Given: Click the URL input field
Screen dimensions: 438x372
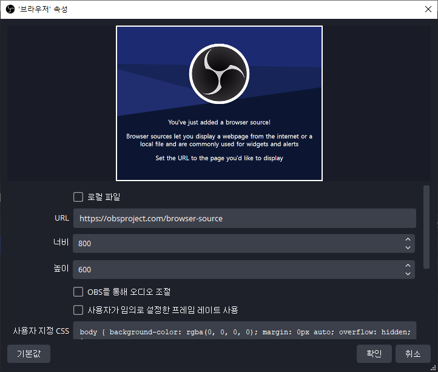Looking at the screenshot, I should [244, 218].
